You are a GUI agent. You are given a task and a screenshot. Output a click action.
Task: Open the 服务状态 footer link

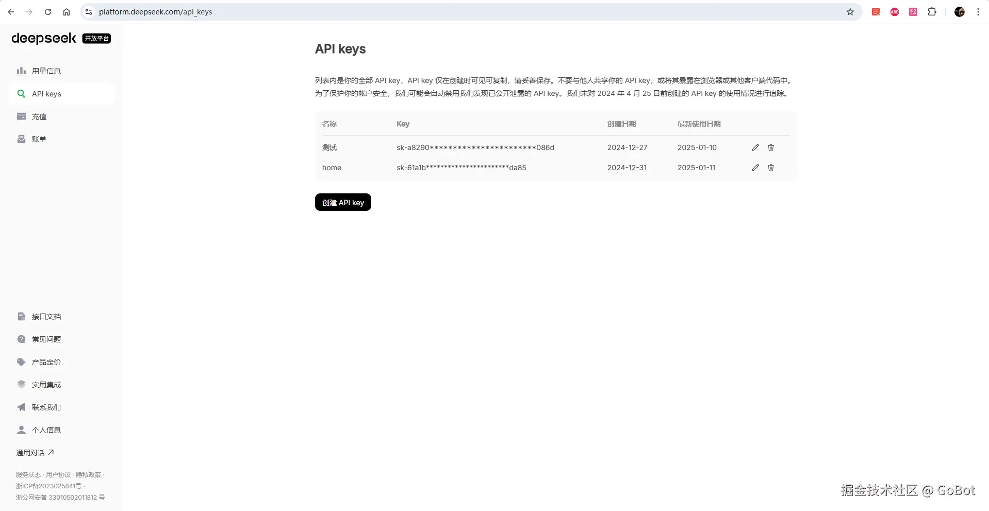tap(28, 475)
